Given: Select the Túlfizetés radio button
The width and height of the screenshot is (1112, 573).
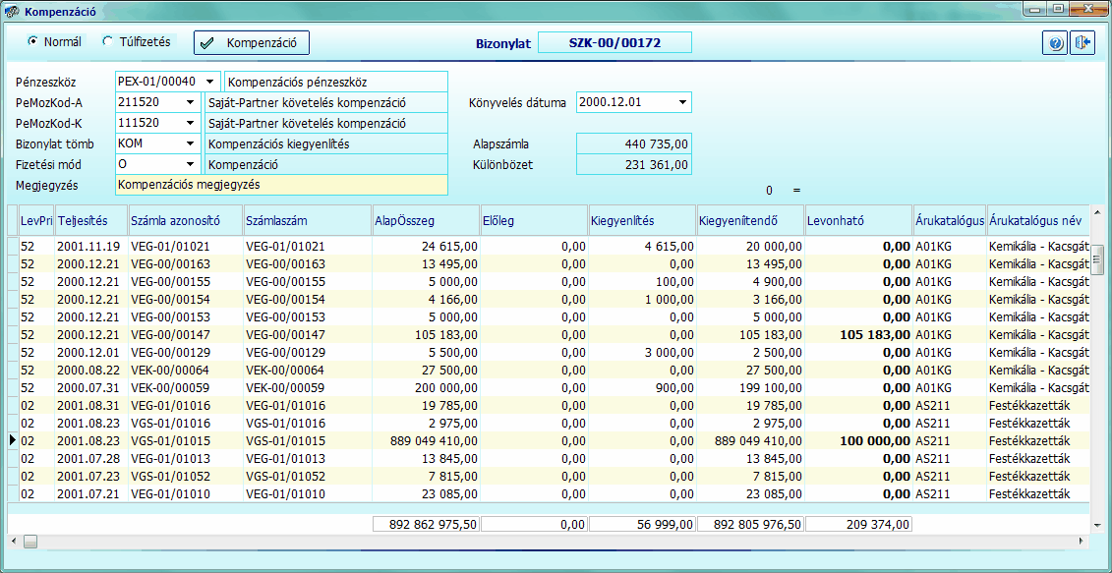Looking at the screenshot, I should point(107,42).
